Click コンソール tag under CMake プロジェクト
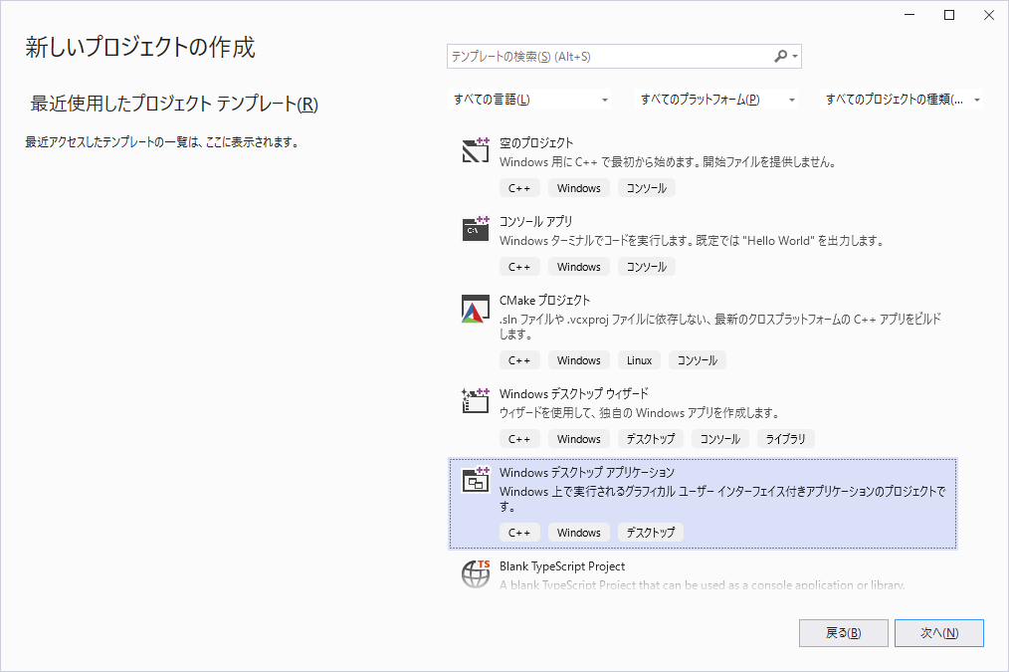Image resolution: width=1009 pixels, height=672 pixels. (x=697, y=360)
